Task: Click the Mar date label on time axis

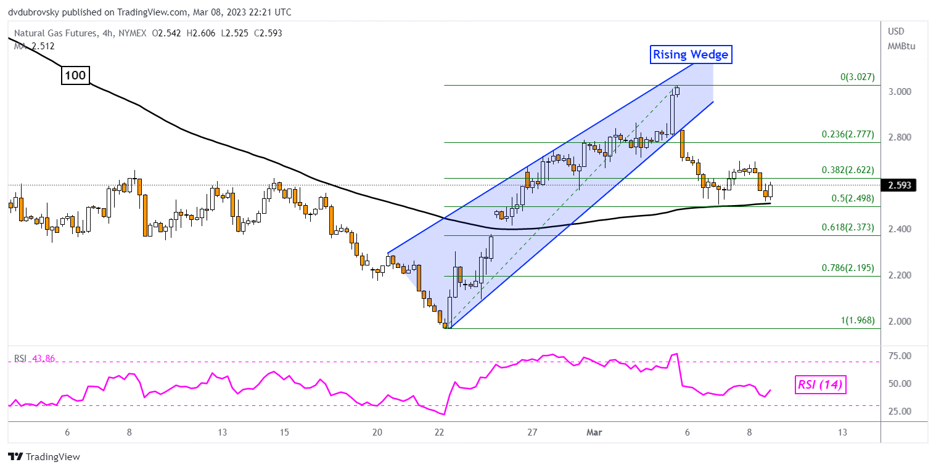Action: (x=594, y=432)
